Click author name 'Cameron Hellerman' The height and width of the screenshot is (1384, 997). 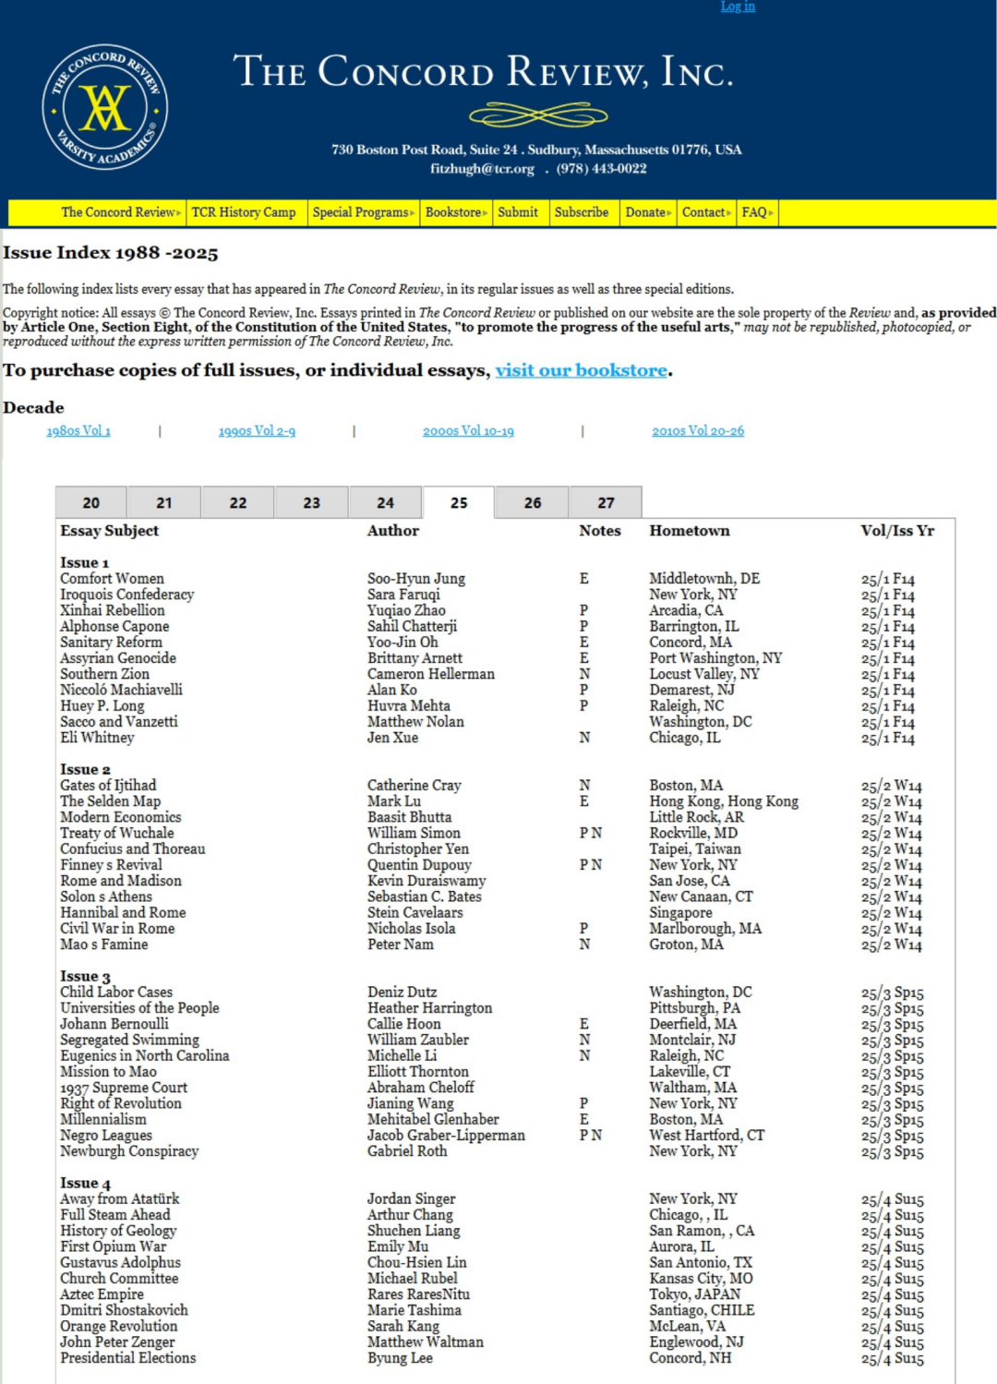[431, 674]
